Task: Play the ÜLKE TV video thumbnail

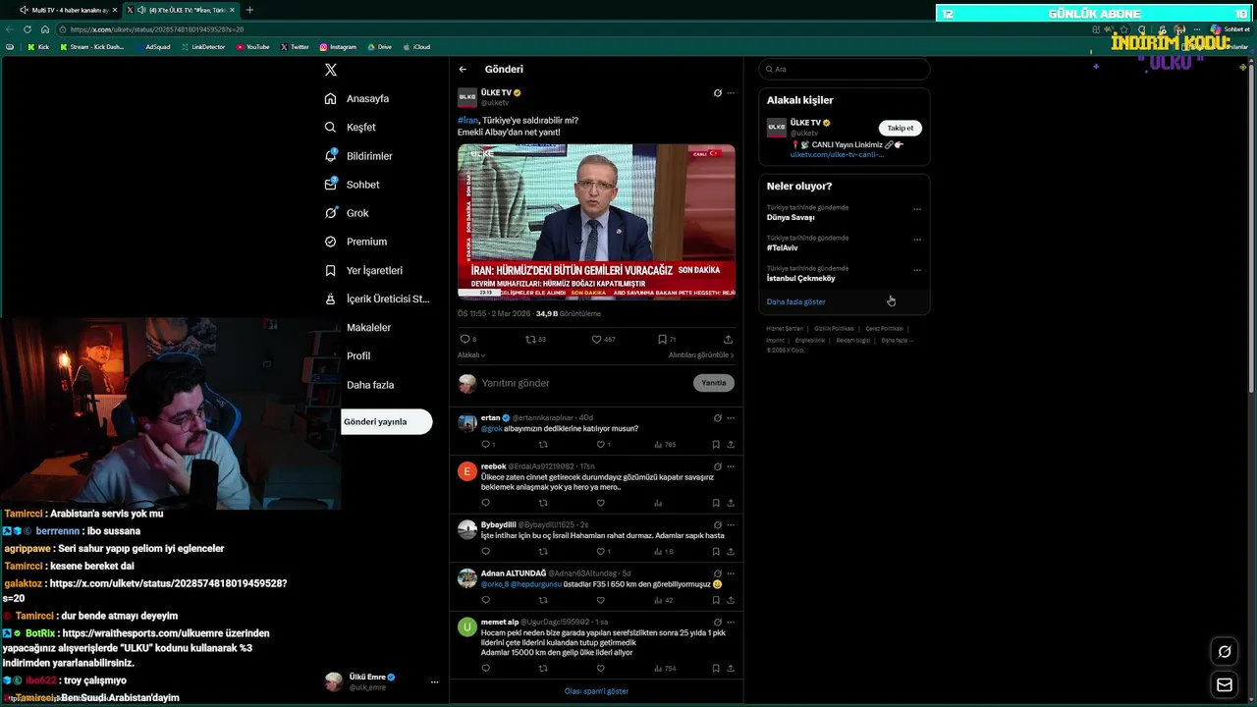Action: pyautogui.click(x=596, y=221)
